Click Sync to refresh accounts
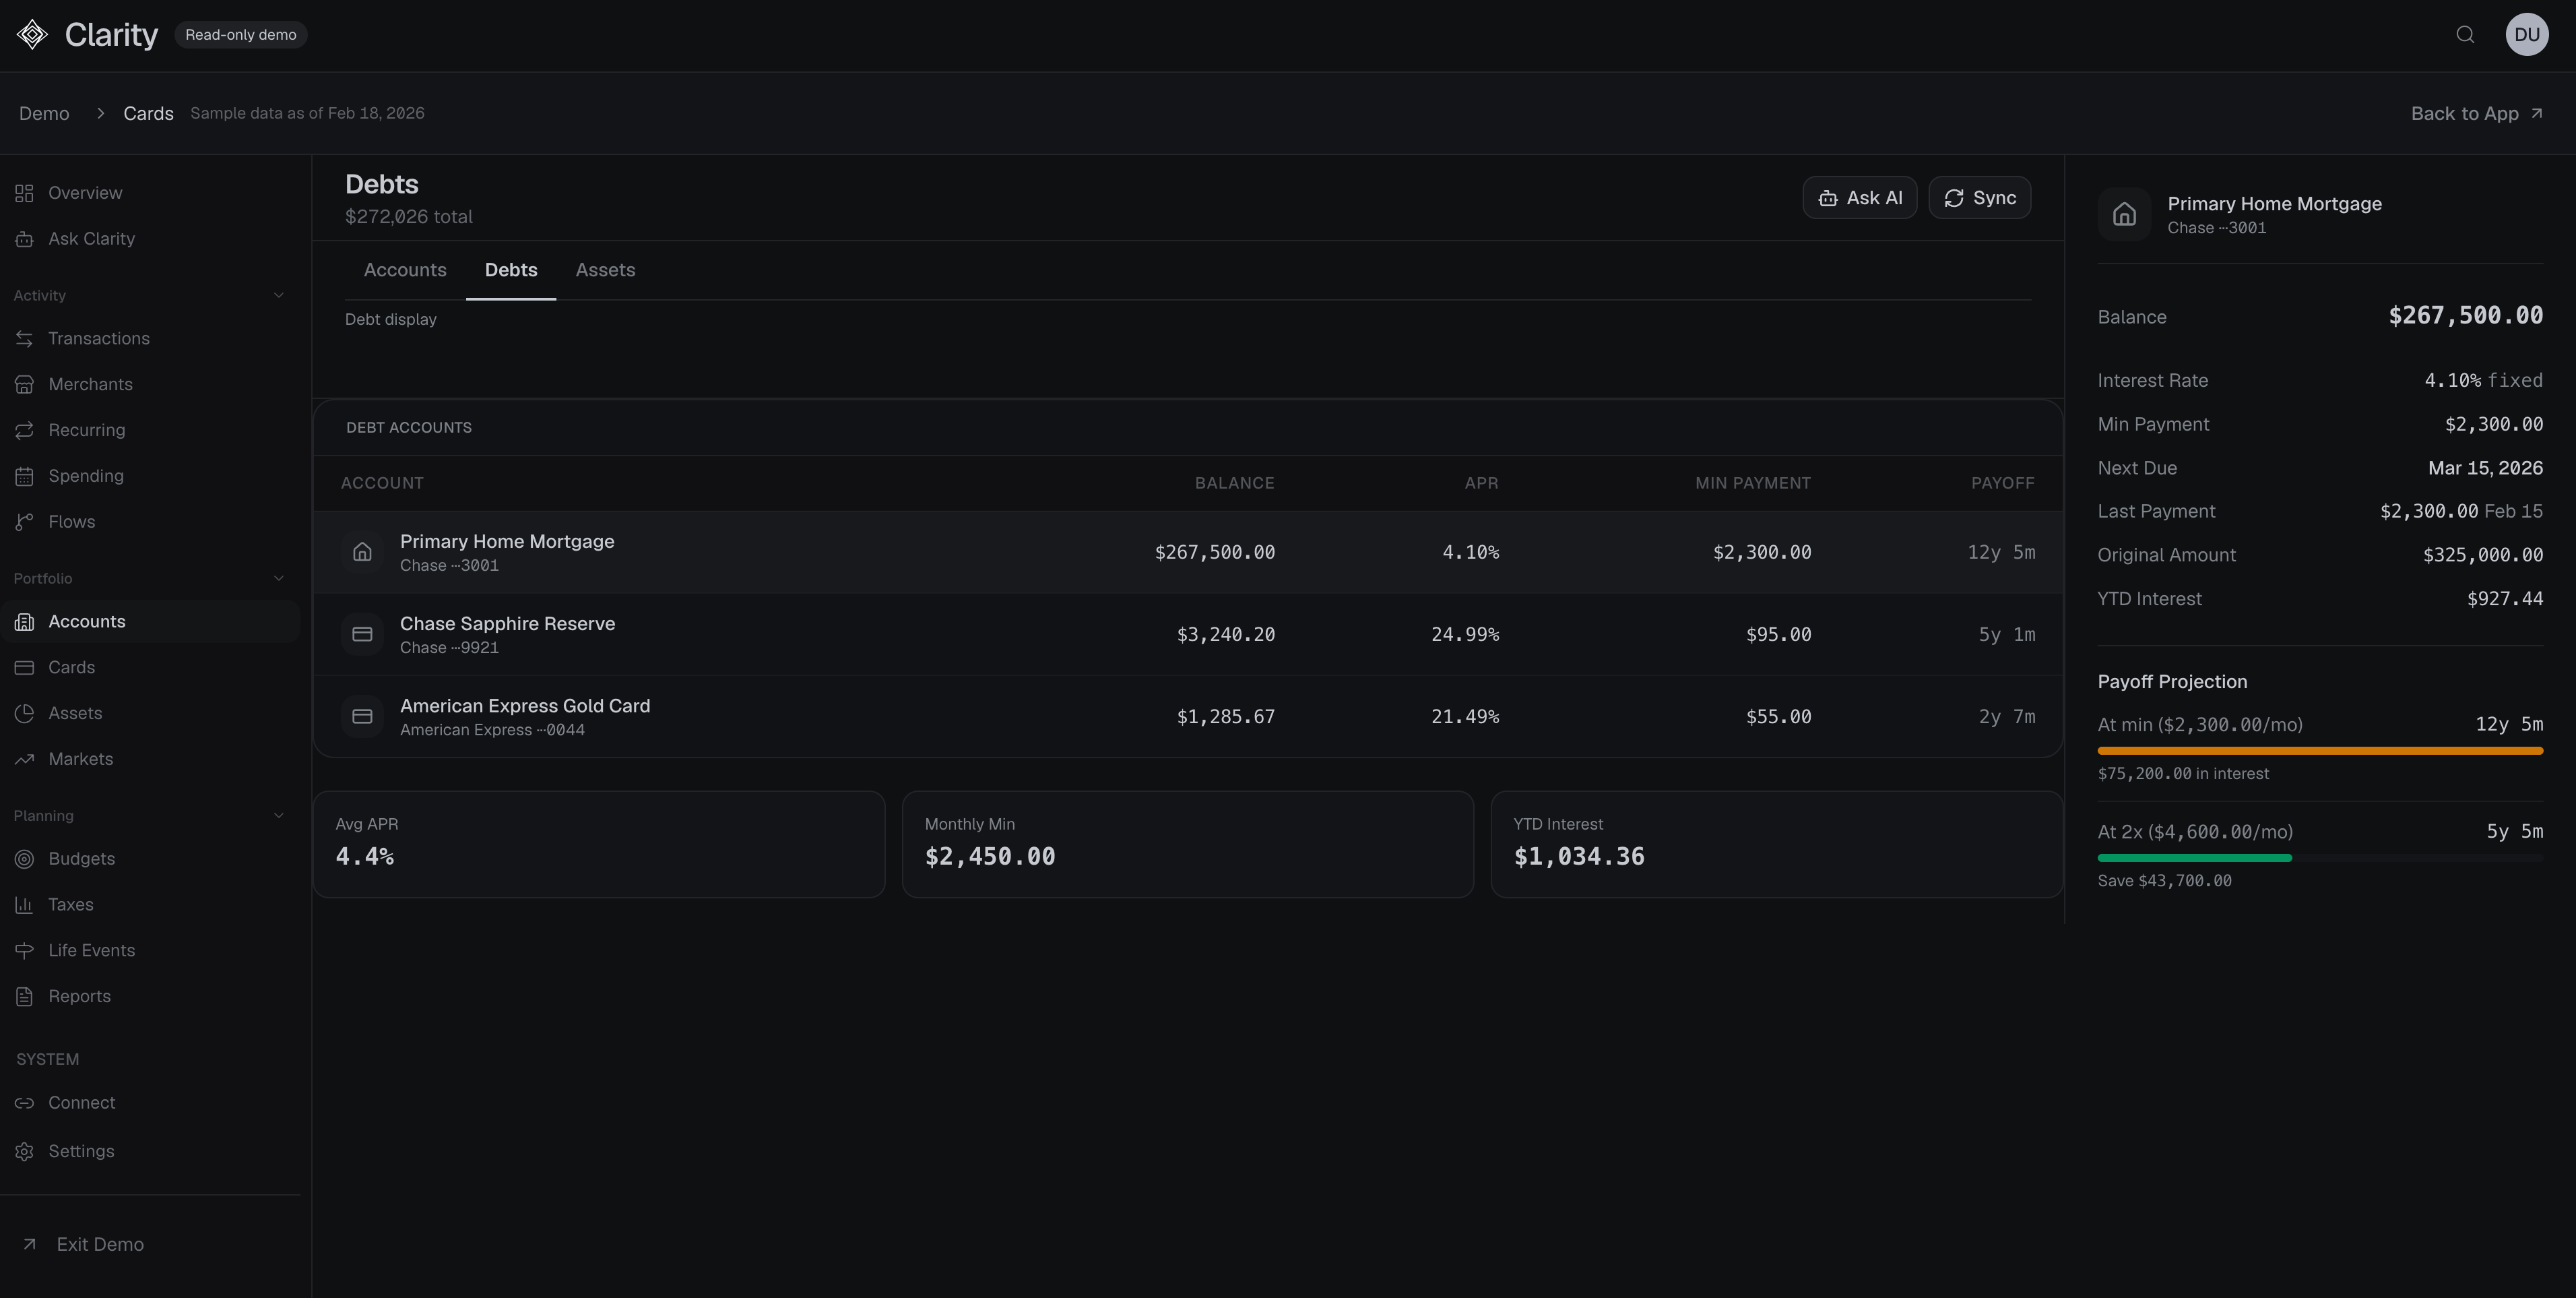 click(x=1979, y=197)
